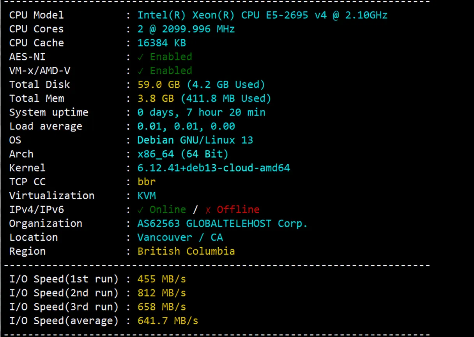The width and height of the screenshot is (474, 337).
Task: Click the British Columbia region text
Action: coord(186,251)
